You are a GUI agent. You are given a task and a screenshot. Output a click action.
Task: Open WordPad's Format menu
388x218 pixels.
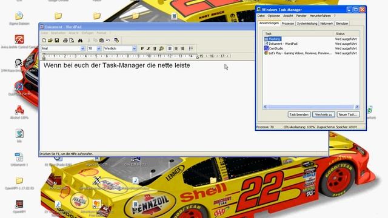point(101,33)
